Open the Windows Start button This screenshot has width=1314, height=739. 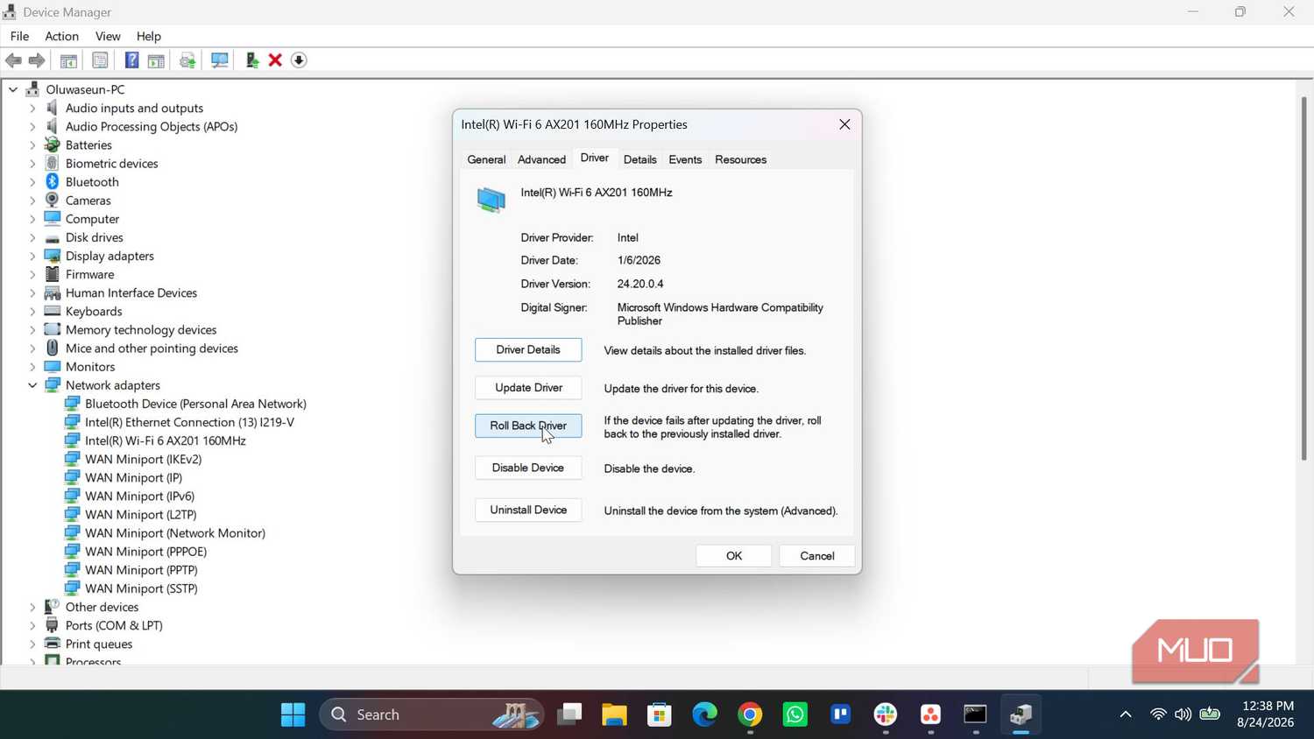click(293, 714)
